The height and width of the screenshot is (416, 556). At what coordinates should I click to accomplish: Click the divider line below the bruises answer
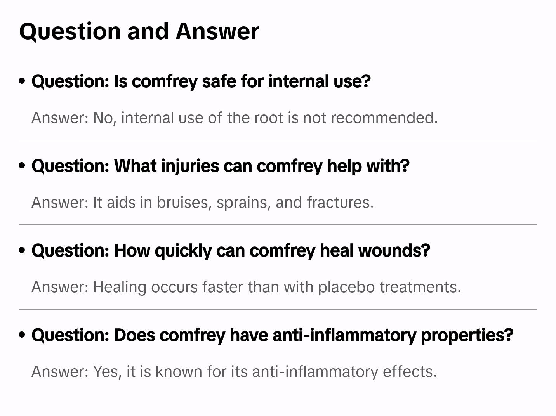pyautogui.click(x=278, y=225)
